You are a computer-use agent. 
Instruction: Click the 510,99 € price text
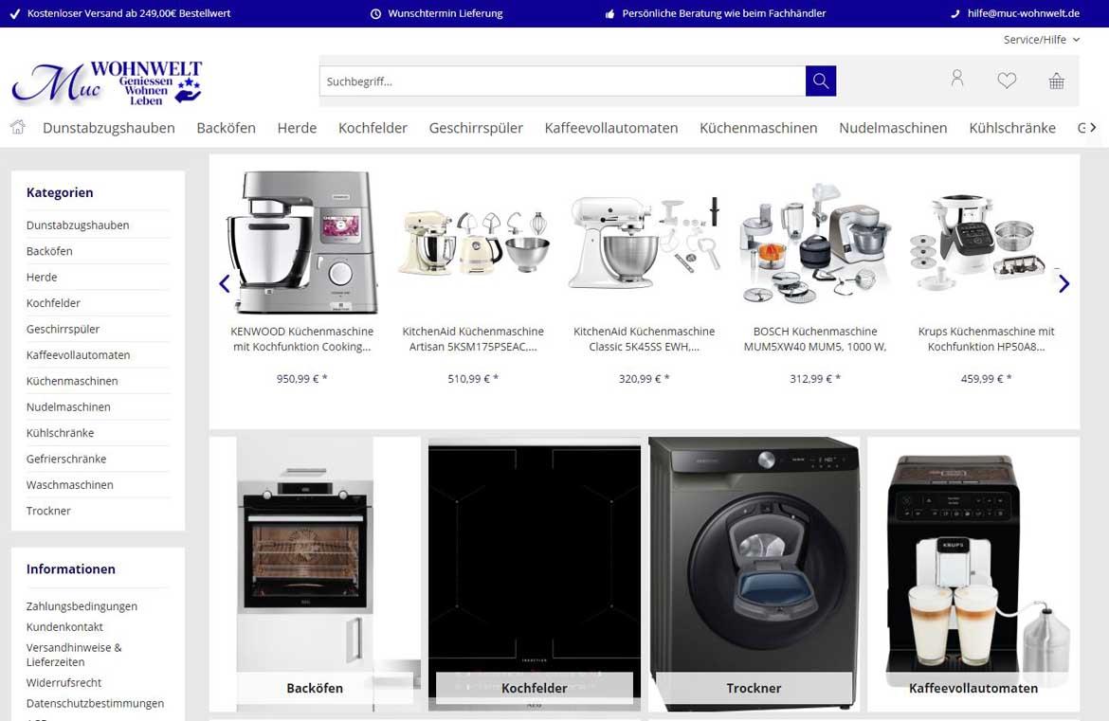pyautogui.click(x=473, y=379)
